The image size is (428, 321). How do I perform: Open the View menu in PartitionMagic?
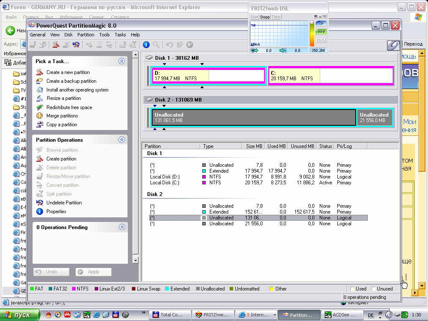tap(55, 35)
